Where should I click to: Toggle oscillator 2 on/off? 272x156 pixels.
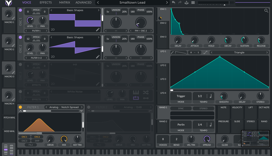[x=20, y=37]
